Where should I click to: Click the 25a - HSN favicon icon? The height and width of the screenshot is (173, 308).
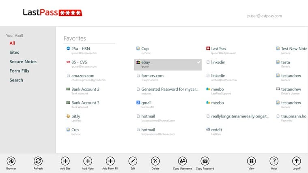pos(68,48)
